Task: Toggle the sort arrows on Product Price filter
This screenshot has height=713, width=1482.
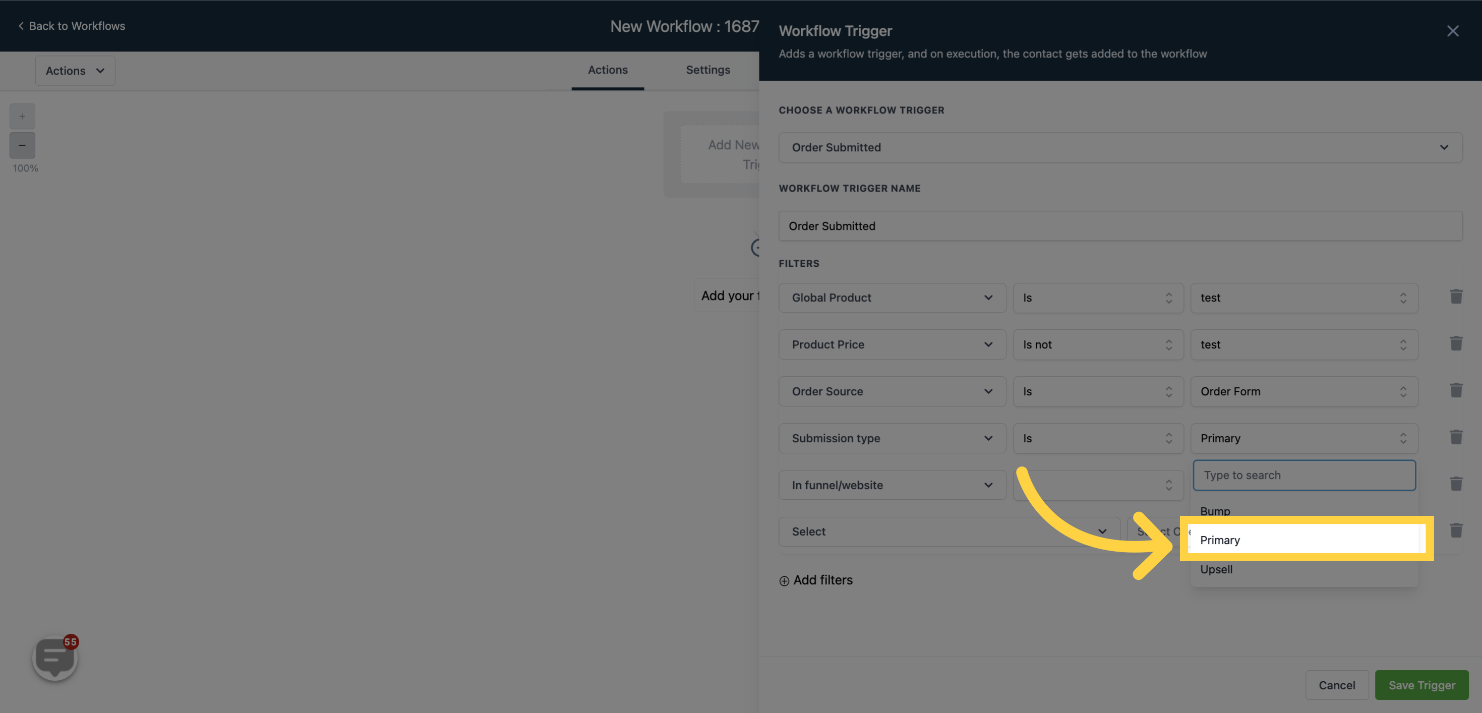Action: click(x=1169, y=344)
